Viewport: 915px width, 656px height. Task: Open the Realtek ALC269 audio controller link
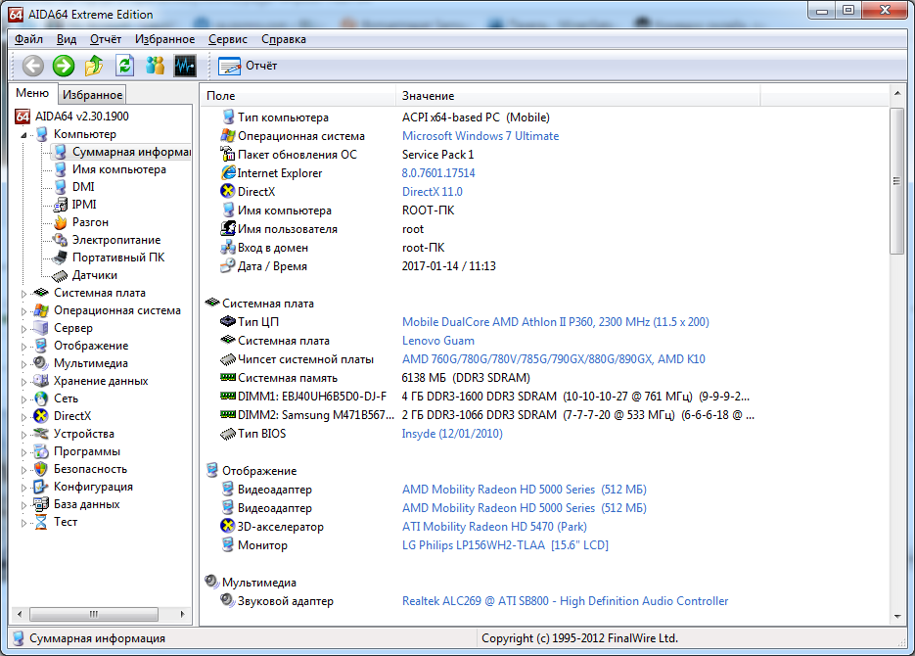(565, 601)
